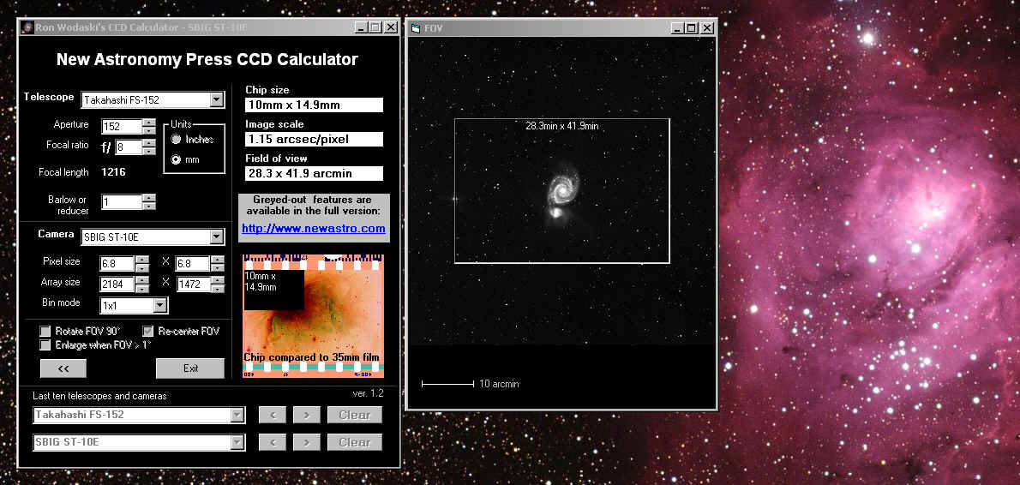The height and width of the screenshot is (485, 1020).
Task: Increase the Aperture value with up arrow
Action: point(149,122)
